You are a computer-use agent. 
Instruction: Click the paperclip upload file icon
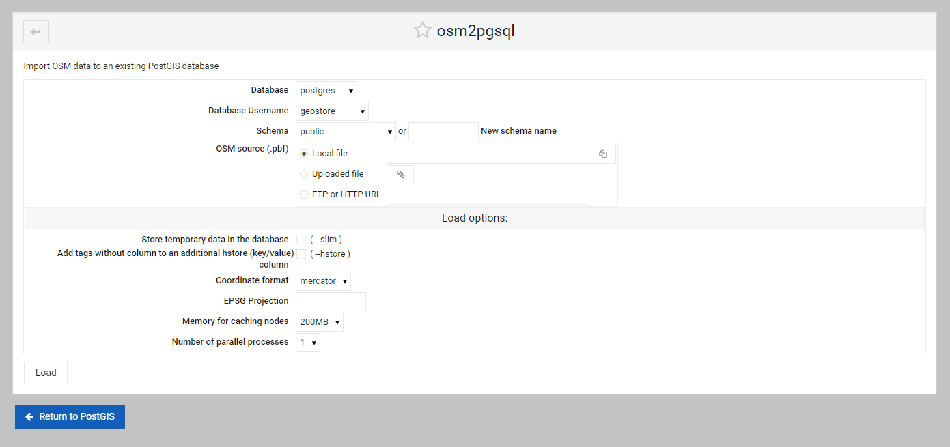tap(400, 175)
